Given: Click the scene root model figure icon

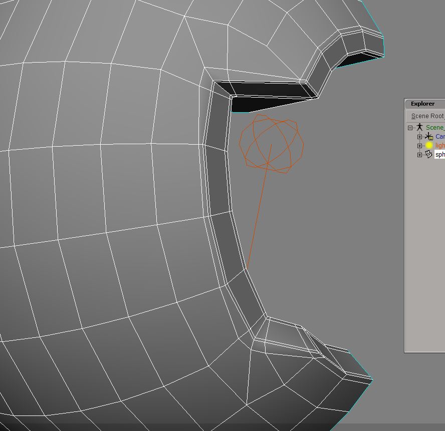Looking at the screenshot, I should [419, 127].
